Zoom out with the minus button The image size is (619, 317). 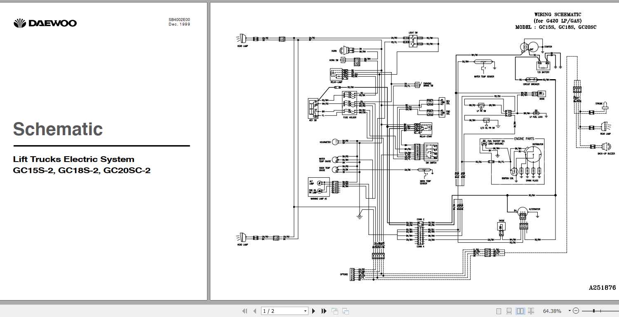tap(576, 311)
